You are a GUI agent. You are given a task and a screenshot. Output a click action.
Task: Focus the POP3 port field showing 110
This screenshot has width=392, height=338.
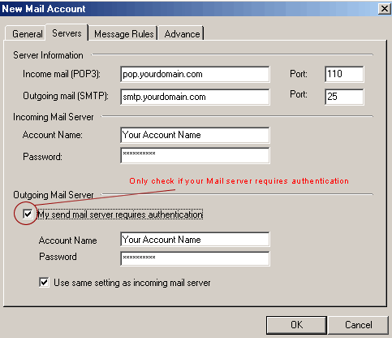tap(344, 74)
